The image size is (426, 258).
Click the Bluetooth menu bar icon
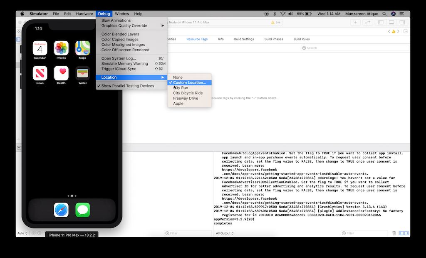(275, 14)
